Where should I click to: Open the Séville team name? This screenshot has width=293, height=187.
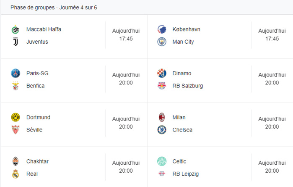point(34,130)
